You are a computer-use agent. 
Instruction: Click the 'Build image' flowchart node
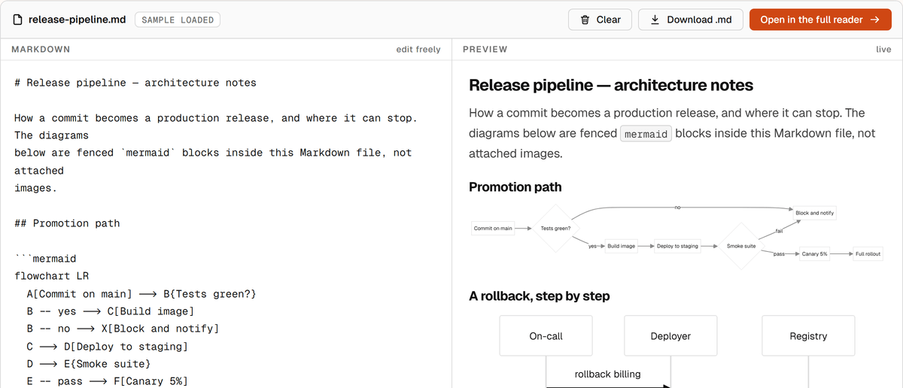[622, 246]
